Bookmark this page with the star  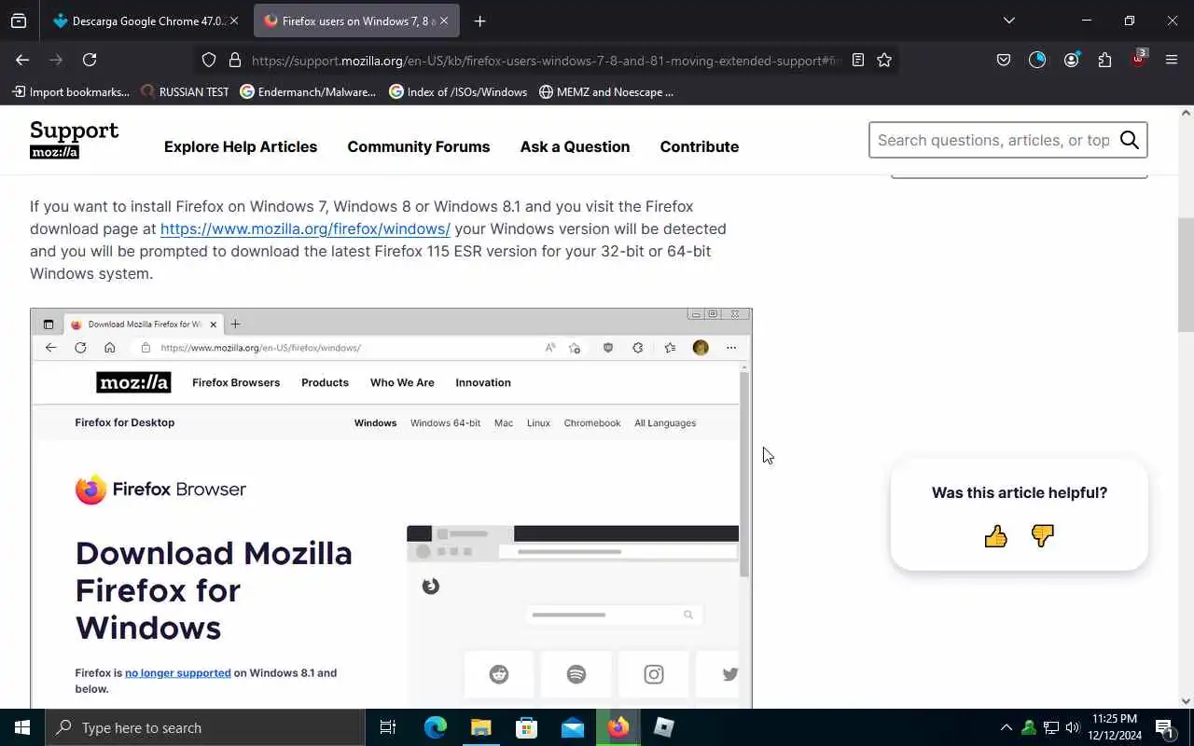[884, 60]
